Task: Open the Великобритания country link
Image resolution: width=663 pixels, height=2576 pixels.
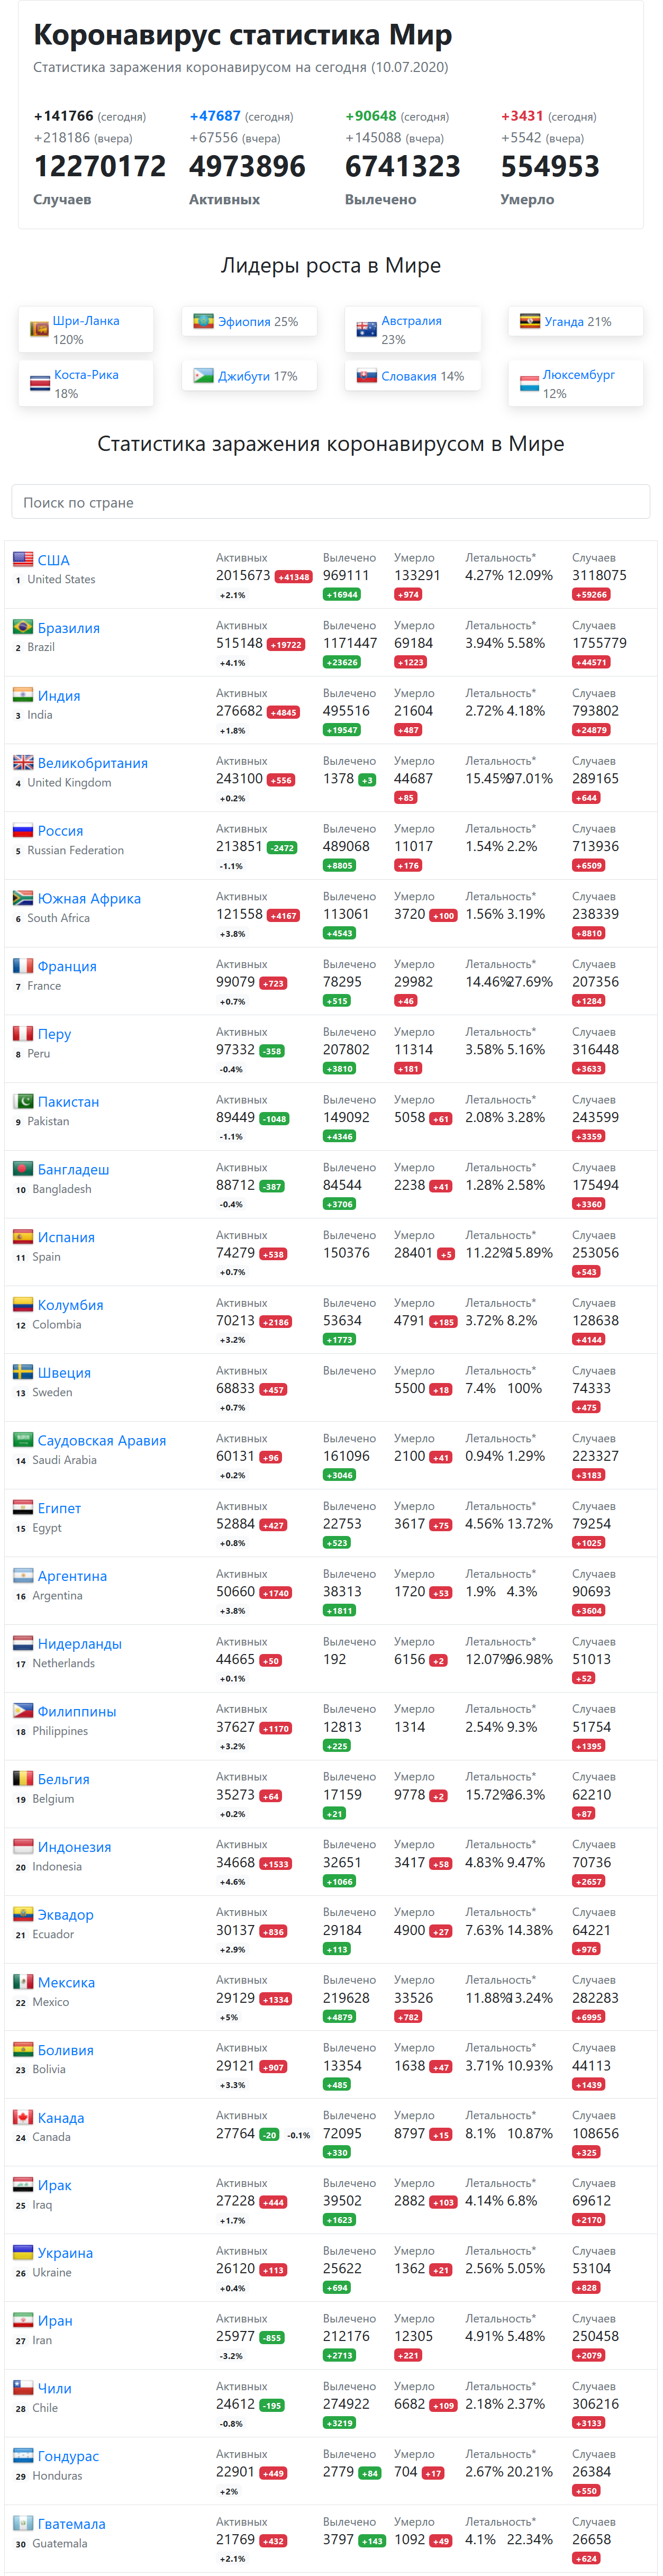Action: pos(93,763)
